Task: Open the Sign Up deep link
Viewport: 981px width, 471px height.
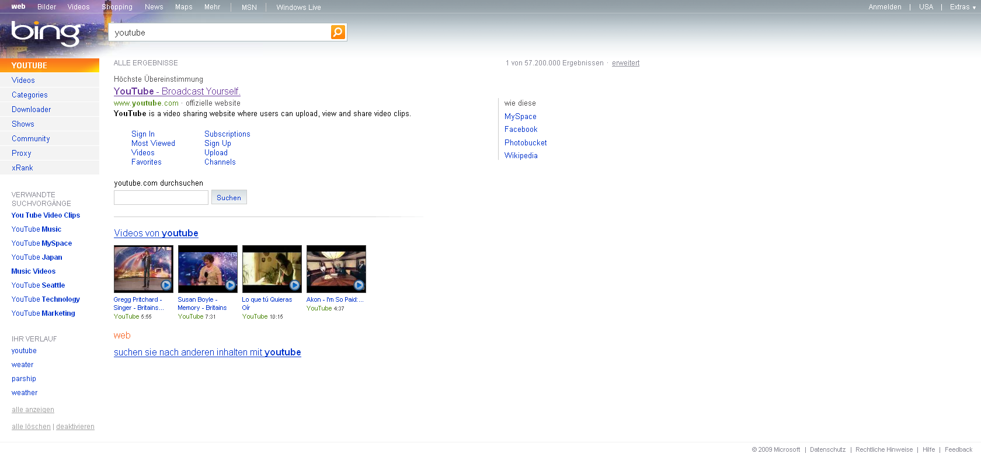Action: (x=218, y=144)
